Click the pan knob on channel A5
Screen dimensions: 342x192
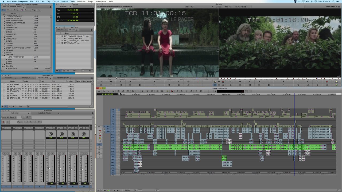[x=50, y=134]
